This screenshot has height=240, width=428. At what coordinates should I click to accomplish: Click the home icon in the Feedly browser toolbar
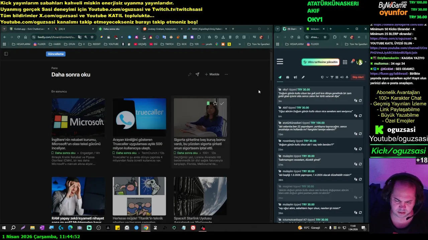point(25,37)
